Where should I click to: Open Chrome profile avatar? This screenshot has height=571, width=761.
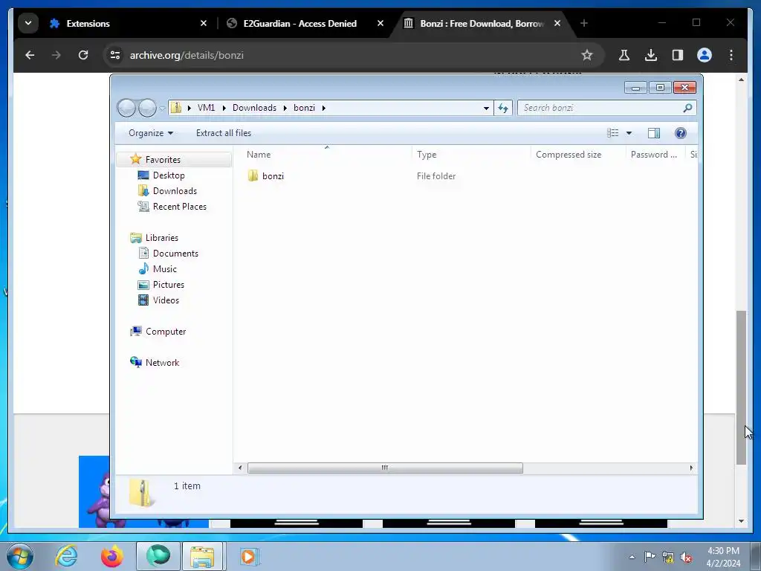pyautogui.click(x=705, y=55)
